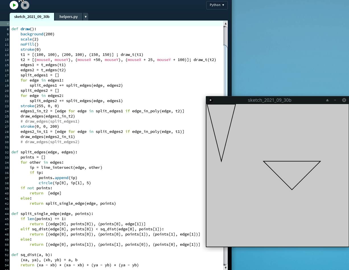Switch to the sketch_2021_09_30b tab
The width and height of the screenshot is (349, 270).
tap(32, 17)
